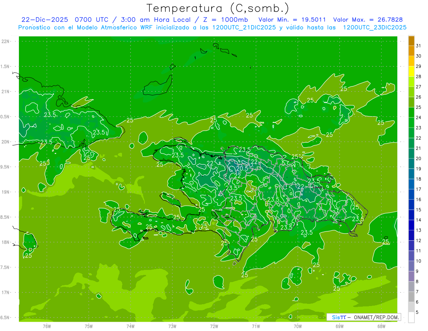This screenshot has height=331, width=428.
Task: Click the 75W longitude axis label
Action: click(x=89, y=326)
